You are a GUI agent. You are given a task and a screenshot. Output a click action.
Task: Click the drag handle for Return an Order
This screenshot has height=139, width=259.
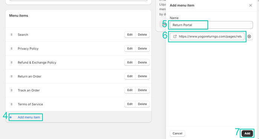click(x=12, y=76)
